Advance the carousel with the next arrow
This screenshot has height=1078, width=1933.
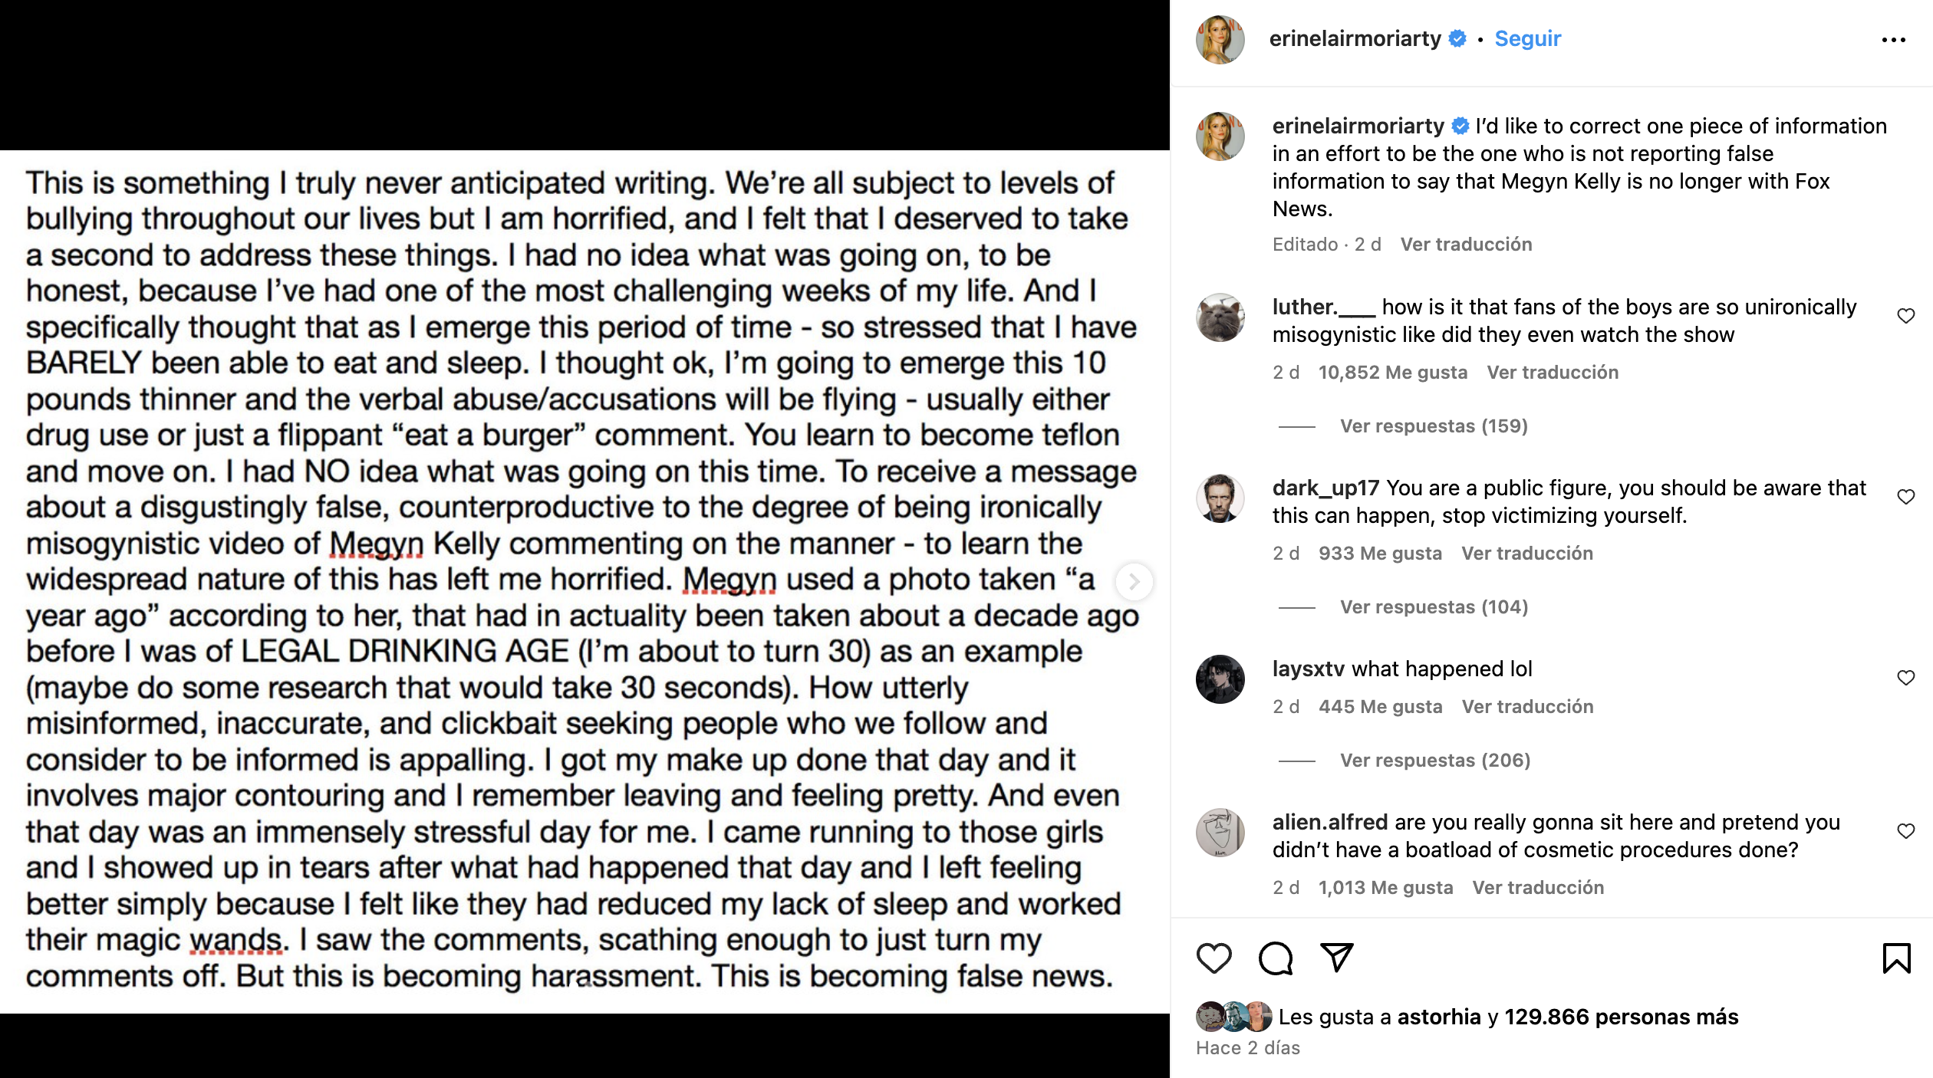(1134, 583)
